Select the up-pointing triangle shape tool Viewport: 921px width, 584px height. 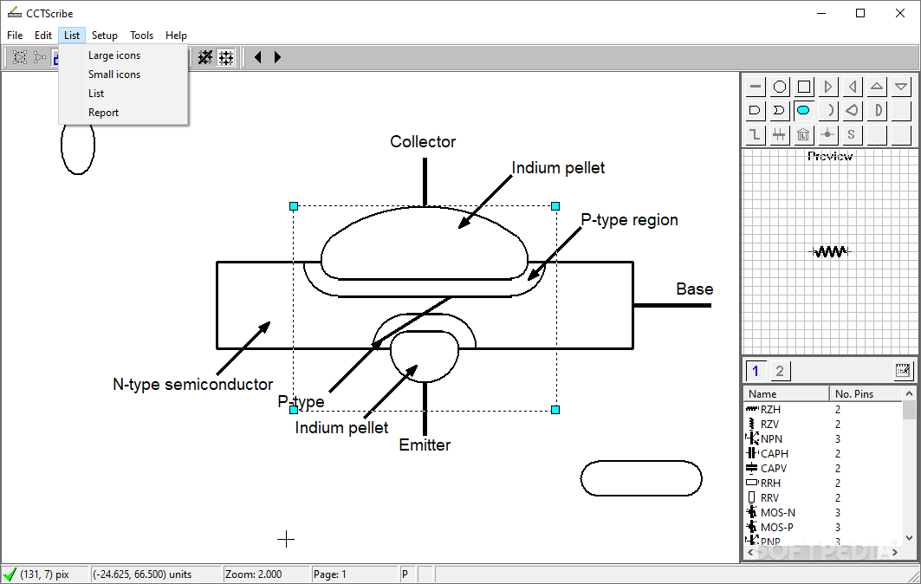click(x=876, y=87)
